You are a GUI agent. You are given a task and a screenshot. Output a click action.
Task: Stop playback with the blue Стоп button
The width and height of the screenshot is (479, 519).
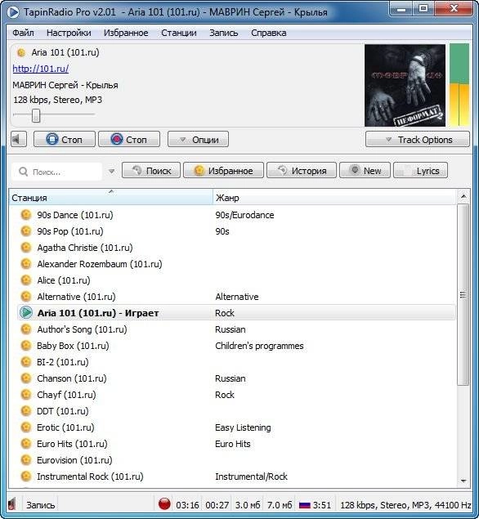click(65, 139)
